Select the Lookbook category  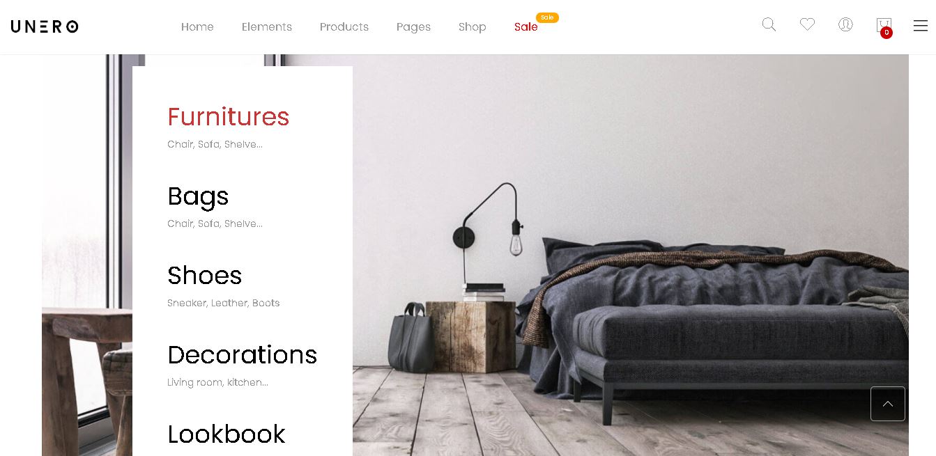[227, 434]
